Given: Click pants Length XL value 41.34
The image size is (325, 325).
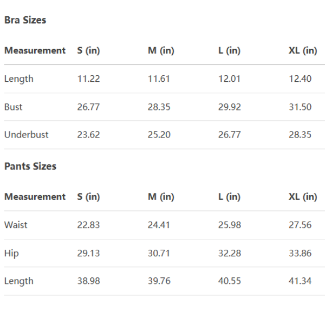Looking at the screenshot, I should click(x=300, y=281).
